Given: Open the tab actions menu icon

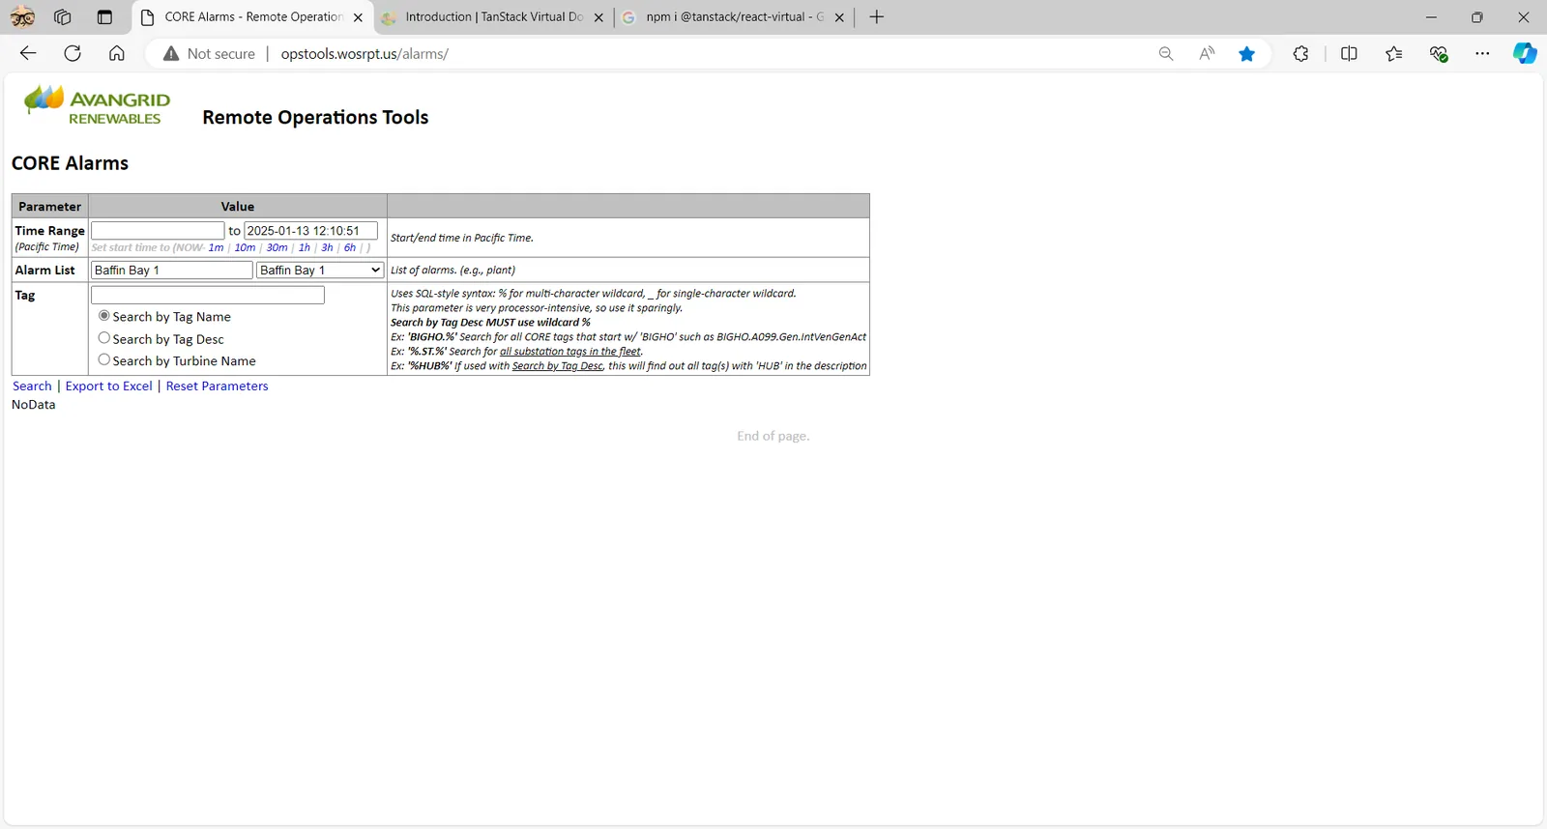Looking at the screenshot, I should [104, 17].
